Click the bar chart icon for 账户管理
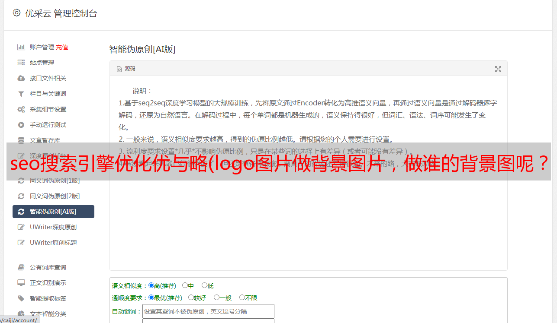The width and height of the screenshot is (557, 323). [21, 47]
